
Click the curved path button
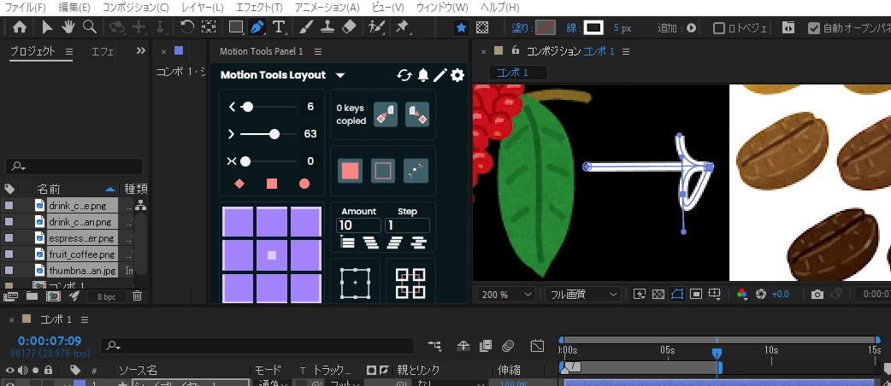416,170
